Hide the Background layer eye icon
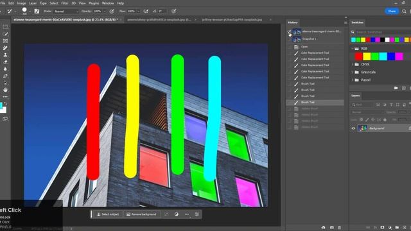 click(x=353, y=128)
